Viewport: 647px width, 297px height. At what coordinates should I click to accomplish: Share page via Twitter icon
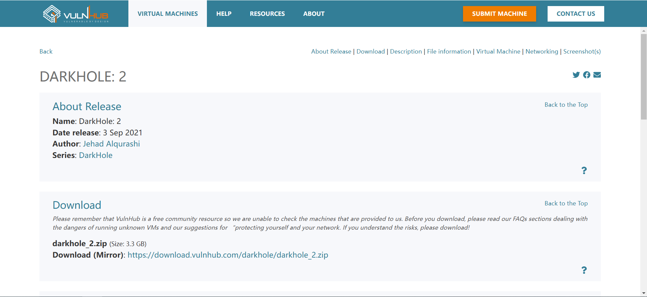576,75
